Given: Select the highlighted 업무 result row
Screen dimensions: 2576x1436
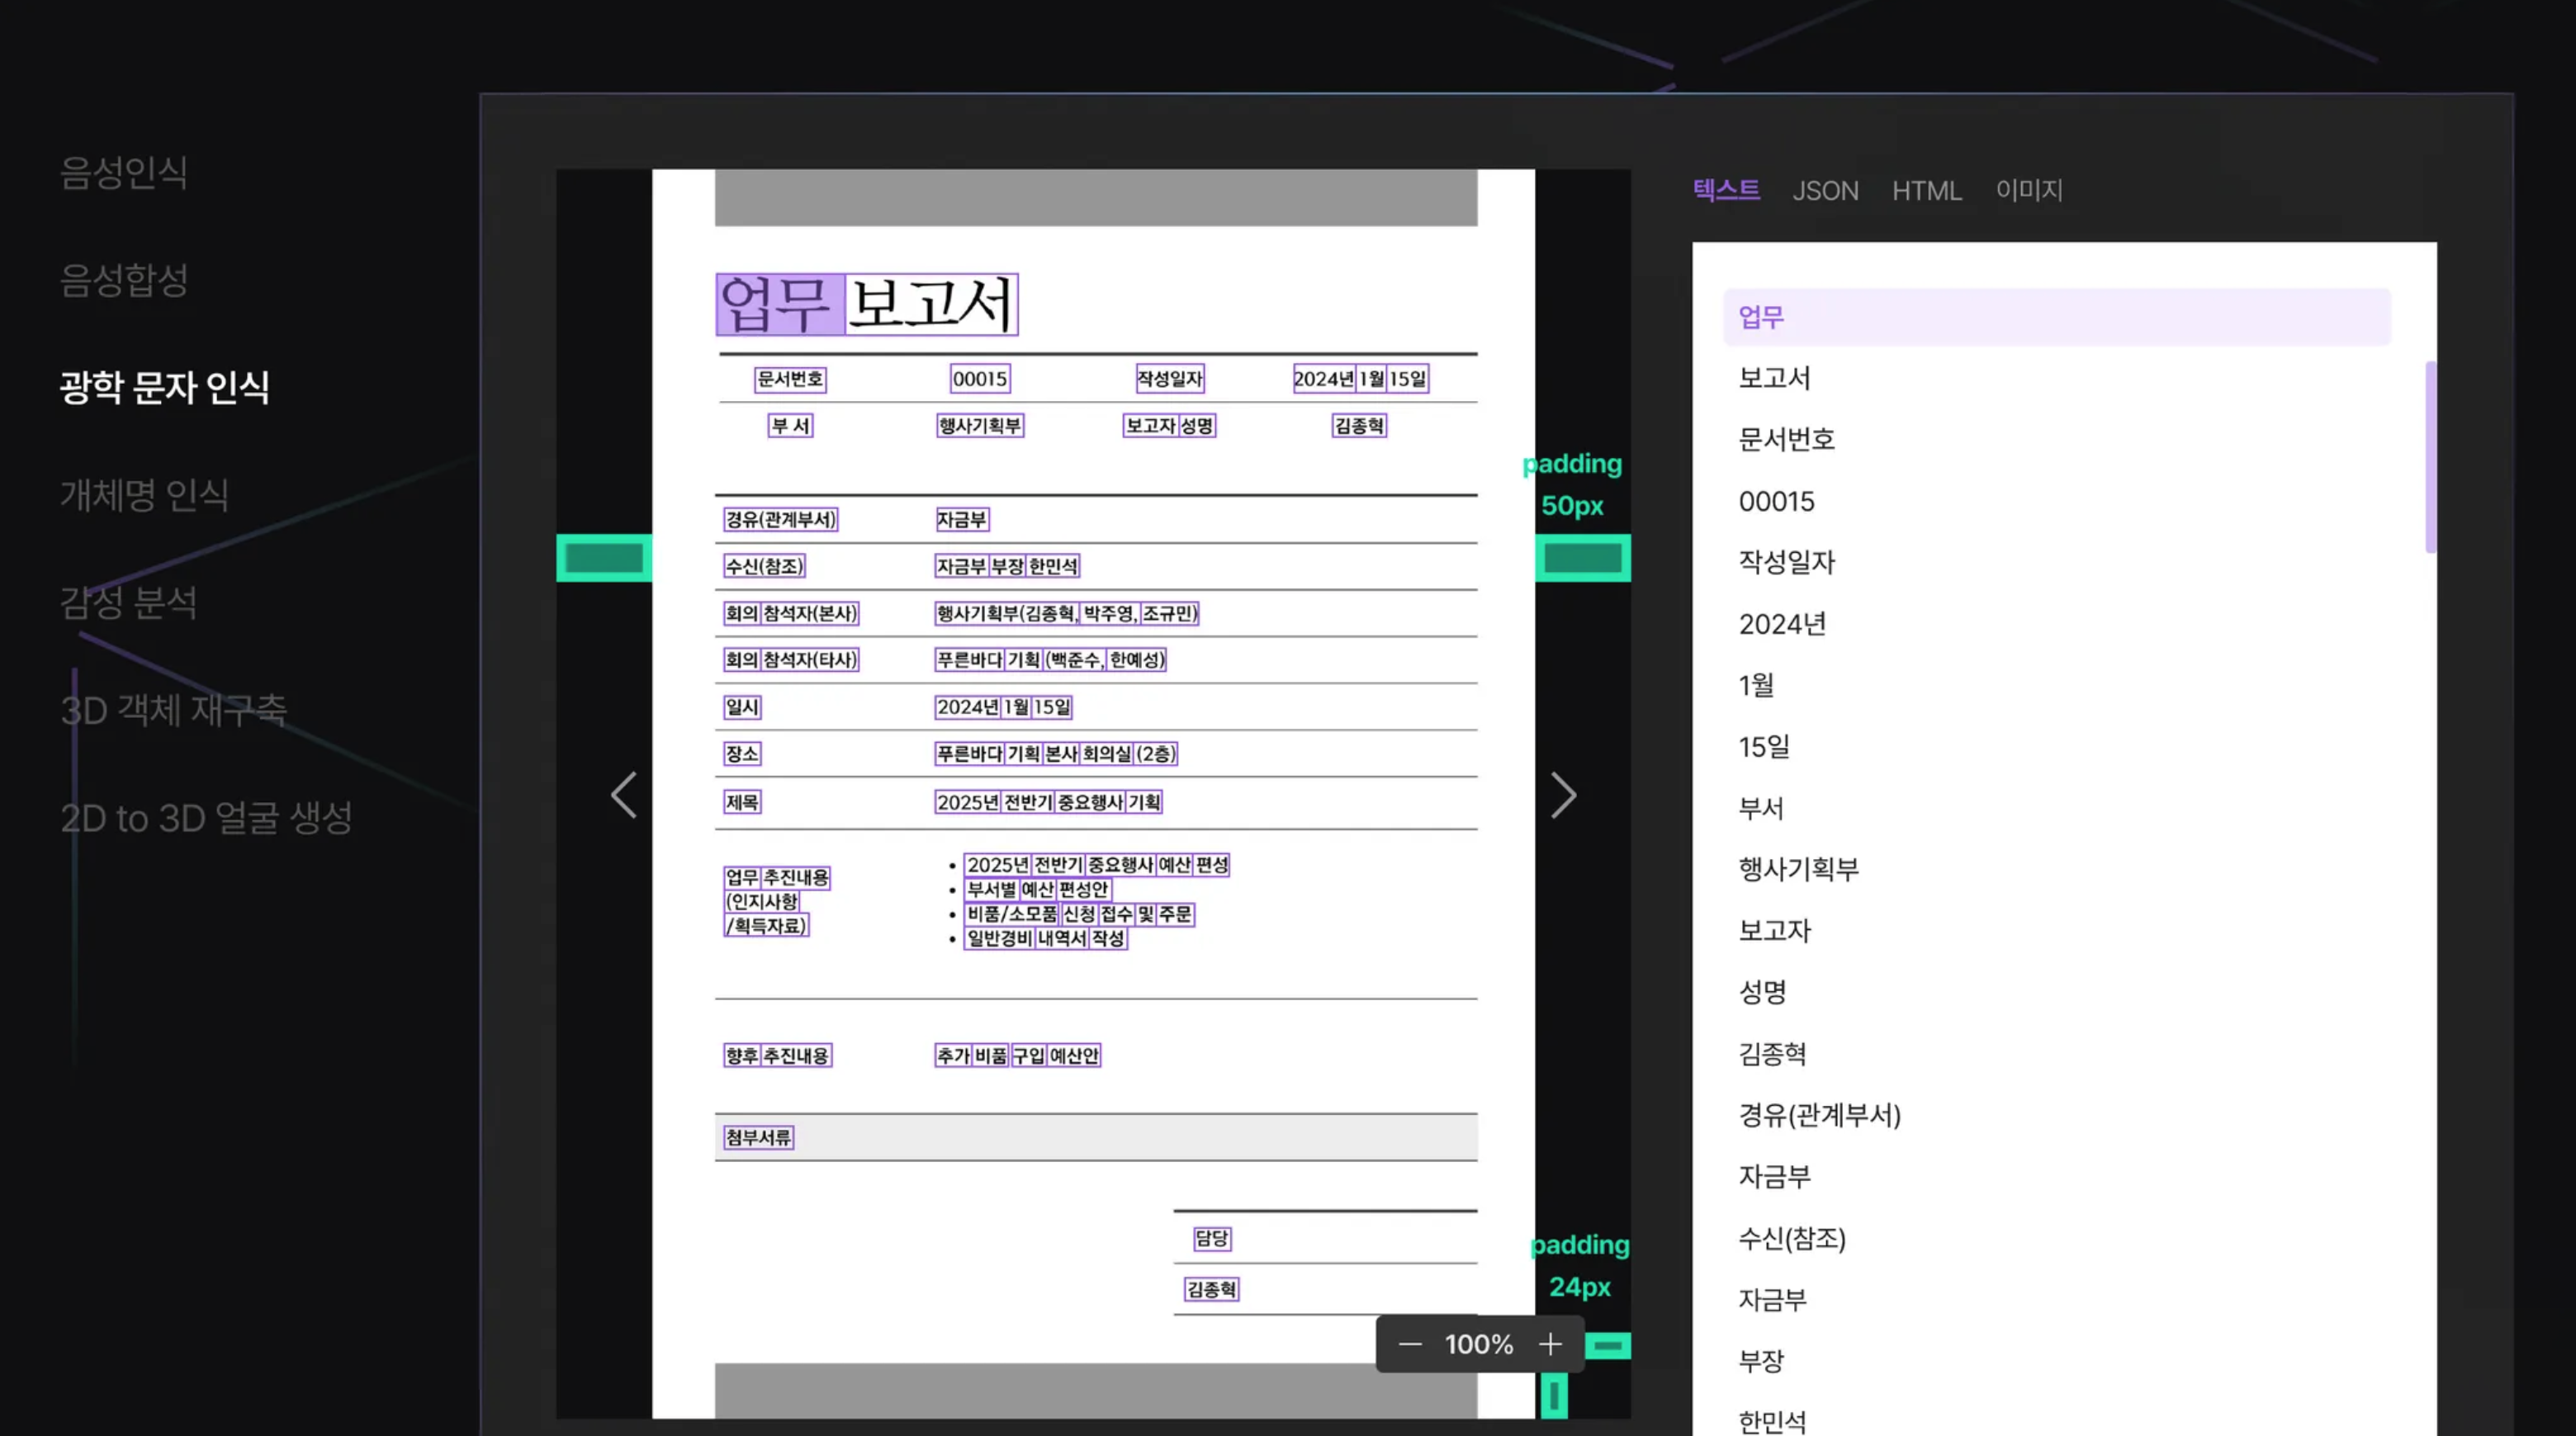Looking at the screenshot, I should point(2057,317).
